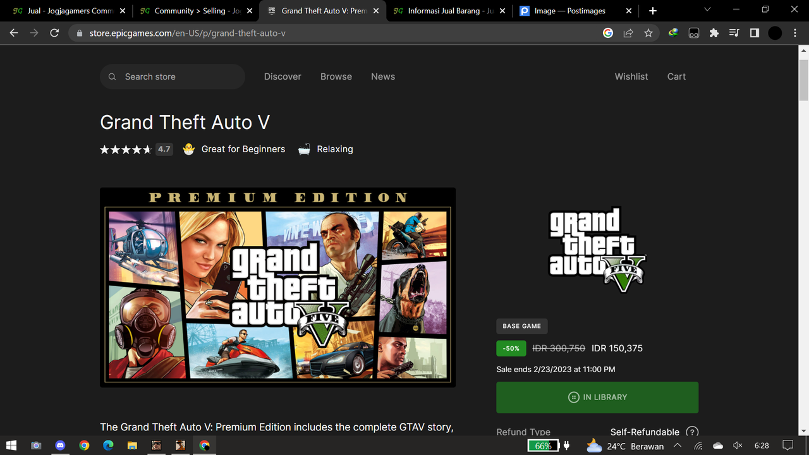Reload the Epic Games store page
The height and width of the screenshot is (455, 809).
tap(54, 33)
